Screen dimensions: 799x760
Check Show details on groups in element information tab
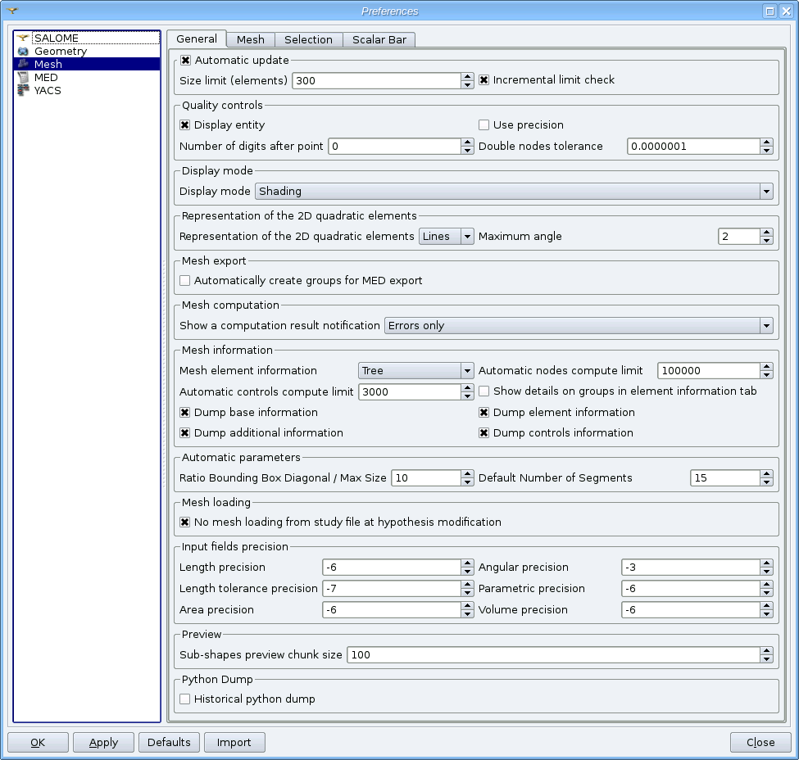[x=484, y=391]
